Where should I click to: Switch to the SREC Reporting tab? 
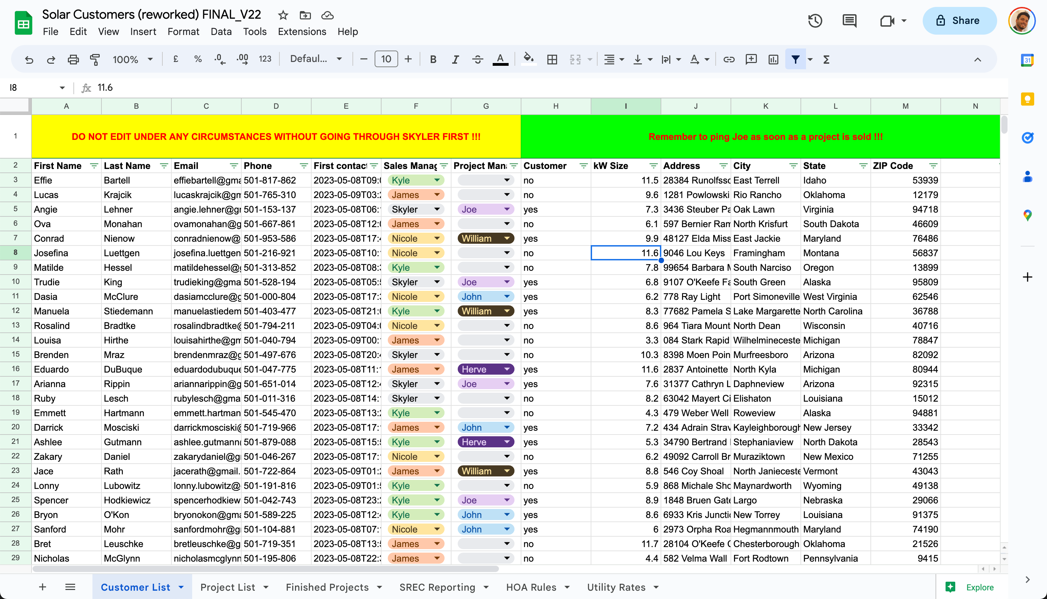coord(437,587)
